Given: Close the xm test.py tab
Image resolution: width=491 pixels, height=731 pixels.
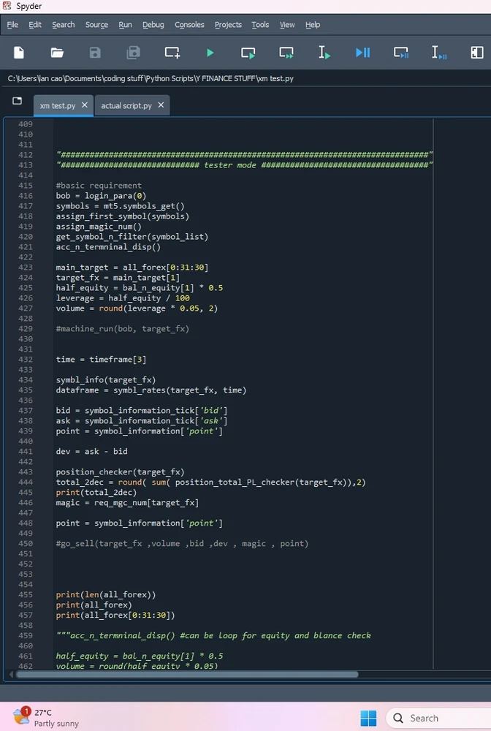Looking at the screenshot, I should click(85, 105).
